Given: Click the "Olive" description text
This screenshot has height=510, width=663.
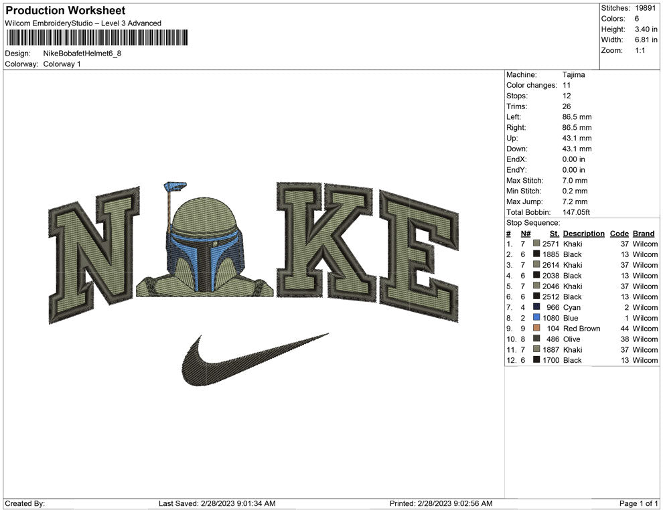Looking at the screenshot, I should click(572, 339).
